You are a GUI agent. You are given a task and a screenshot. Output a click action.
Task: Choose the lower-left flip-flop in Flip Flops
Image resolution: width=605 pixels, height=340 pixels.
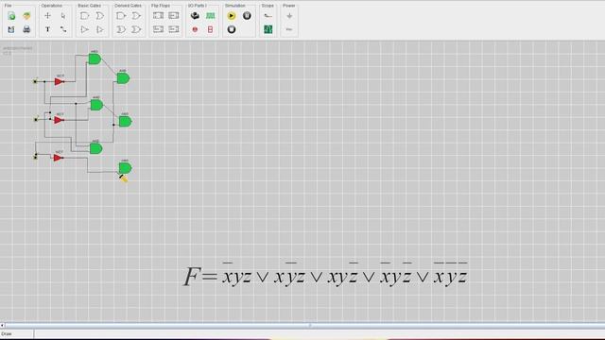click(x=158, y=29)
